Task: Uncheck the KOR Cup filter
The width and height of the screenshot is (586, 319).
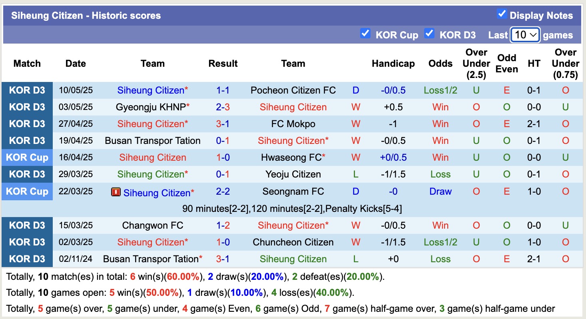Action: (x=365, y=34)
